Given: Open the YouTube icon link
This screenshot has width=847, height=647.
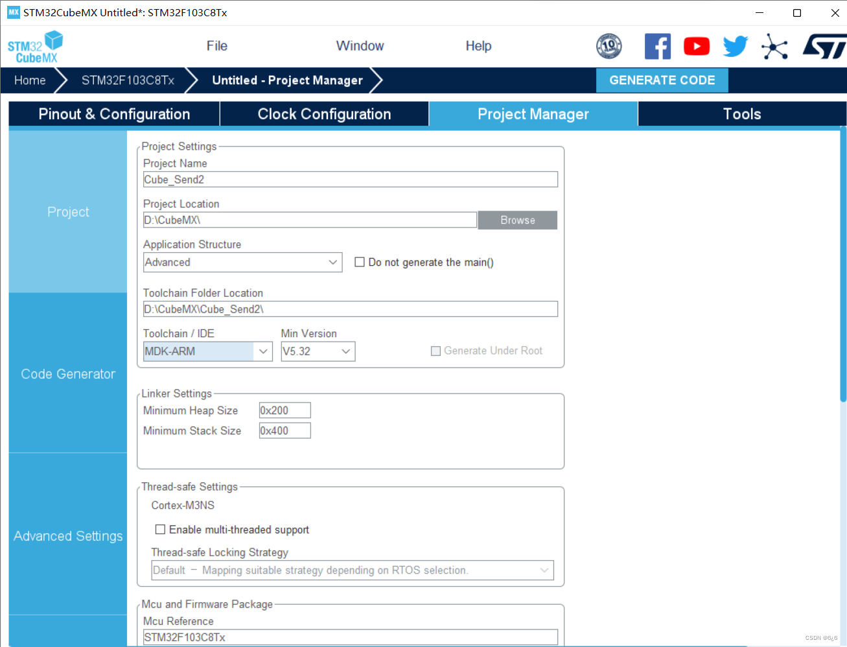Looking at the screenshot, I should pyautogui.click(x=696, y=46).
